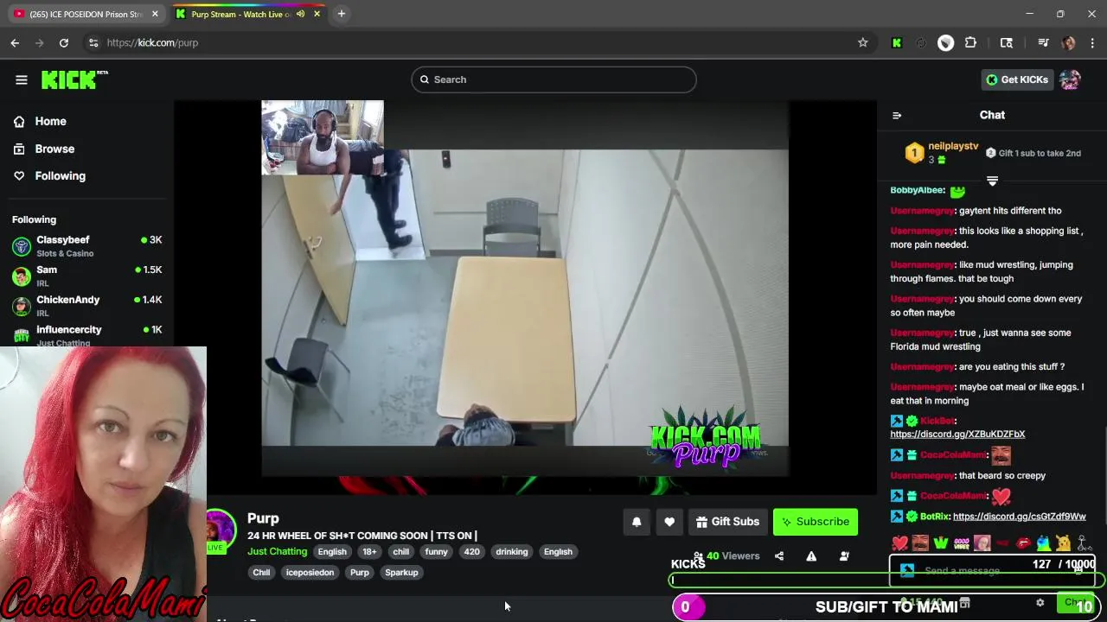The width and height of the screenshot is (1107, 622).
Task: Mute audio on Purp Stream tab
Action: pos(301,14)
